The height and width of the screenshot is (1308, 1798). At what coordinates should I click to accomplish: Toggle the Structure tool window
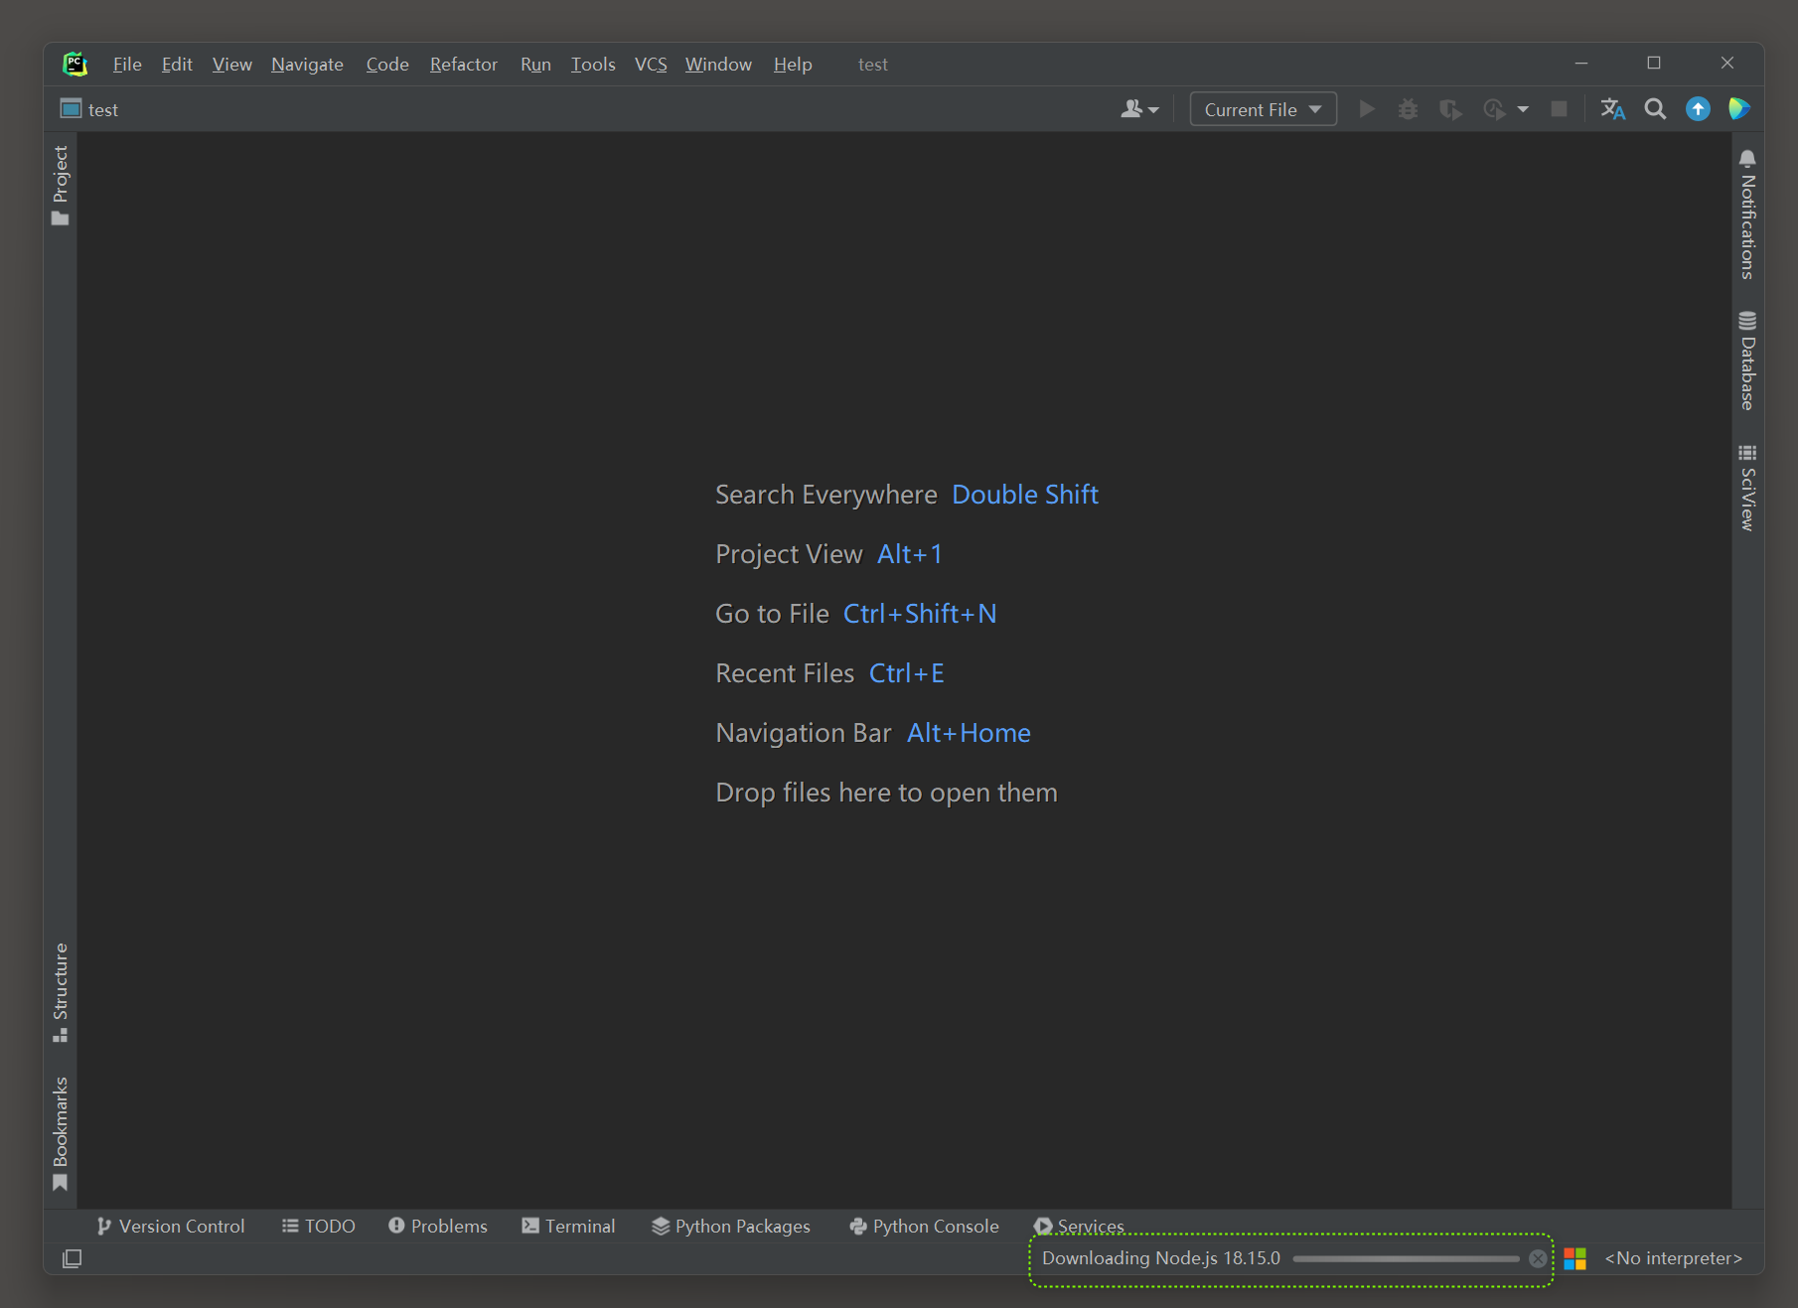click(61, 992)
